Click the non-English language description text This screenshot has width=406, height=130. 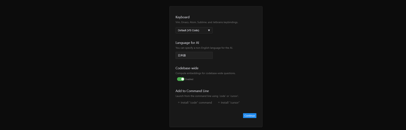coord(204,48)
